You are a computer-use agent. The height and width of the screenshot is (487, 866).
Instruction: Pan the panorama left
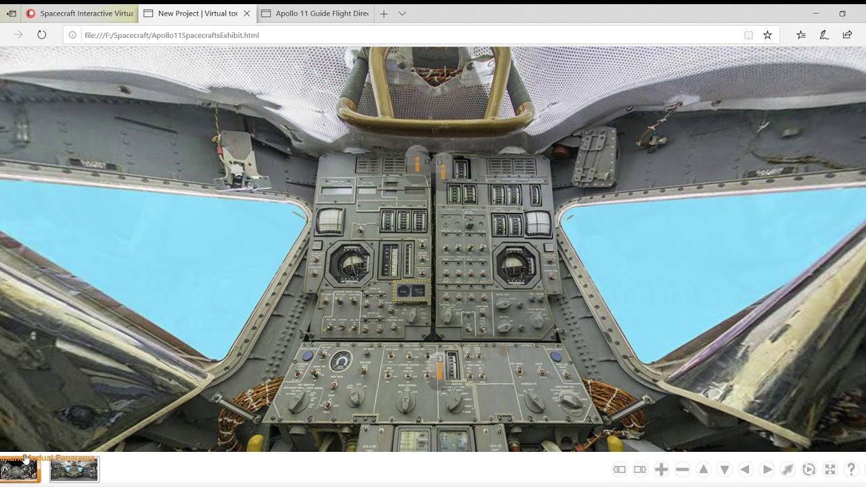click(x=746, y=469)
